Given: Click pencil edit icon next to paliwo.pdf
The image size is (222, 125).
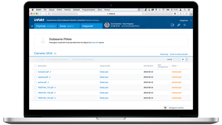Looking at the screenshot, I should [x=48, y=82].
